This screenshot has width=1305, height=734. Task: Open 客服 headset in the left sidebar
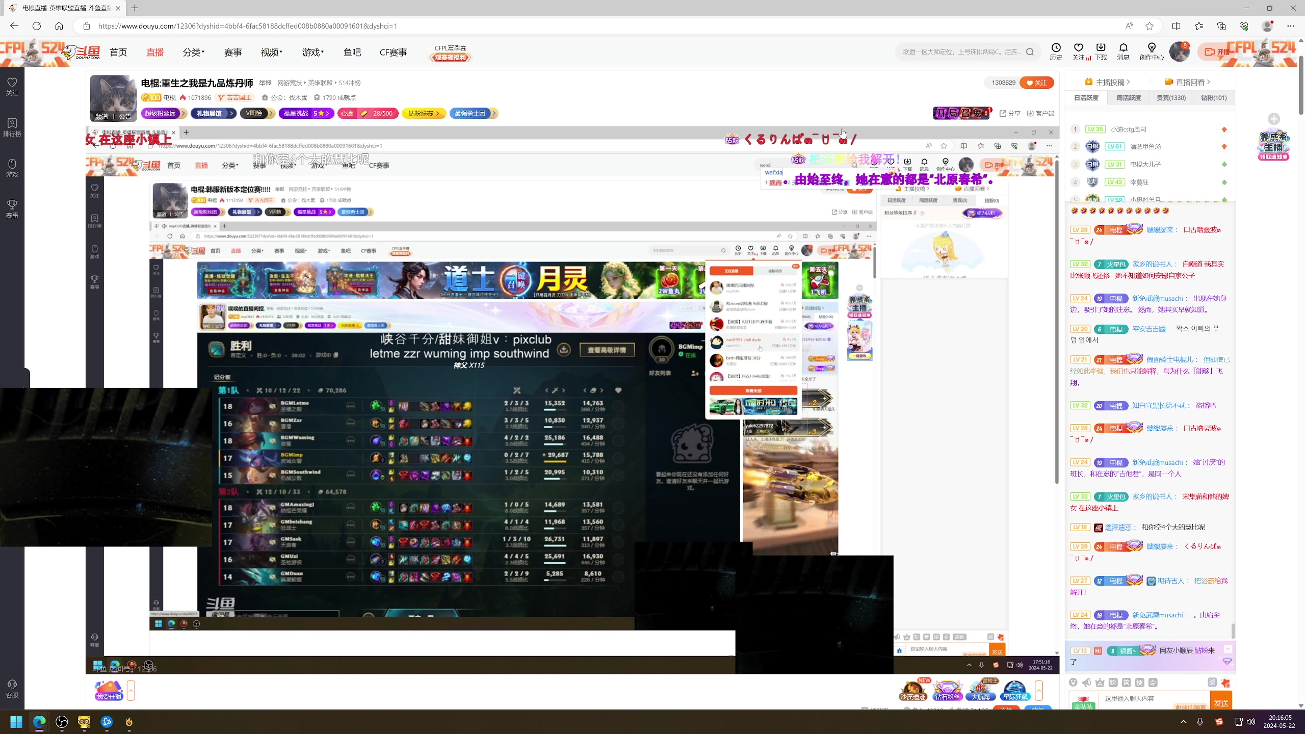pos(12,689)
